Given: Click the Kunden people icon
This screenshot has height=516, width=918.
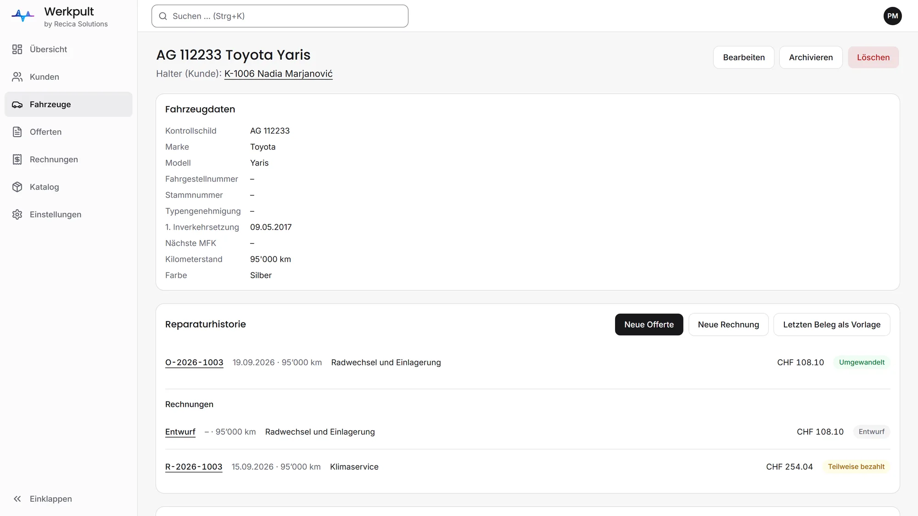Looking at the screenshot, I should [x=17, y=77].
